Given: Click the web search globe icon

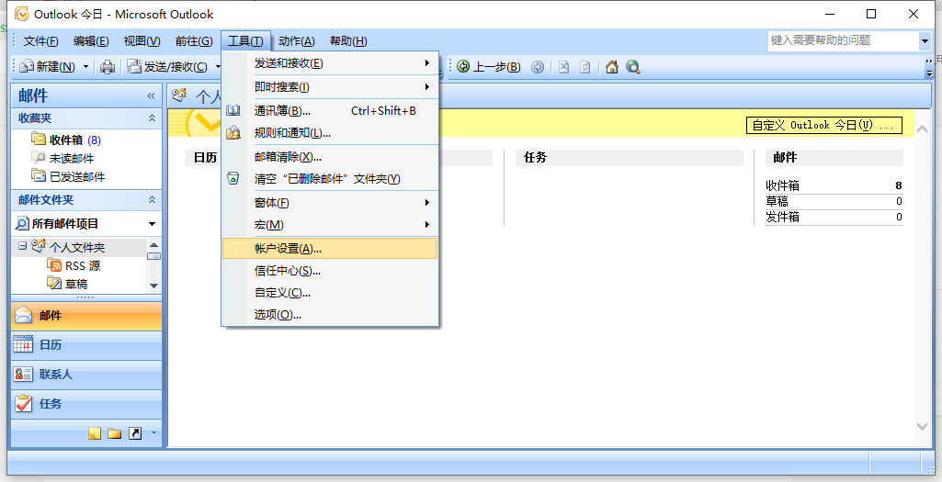Looking at the screenshot, I should click(x=632, y=67).
